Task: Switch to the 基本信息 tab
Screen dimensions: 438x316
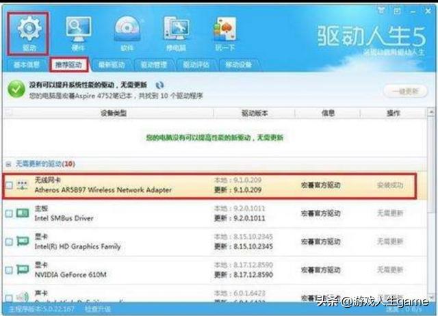Action: (27, 65)
